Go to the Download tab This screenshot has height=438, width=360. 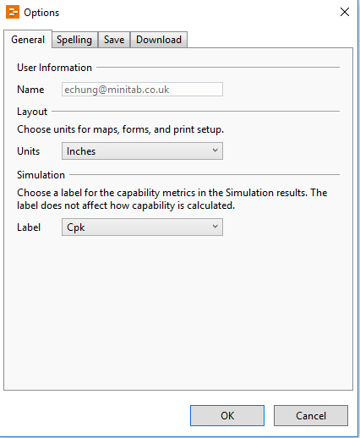click(x=159, y=40)
